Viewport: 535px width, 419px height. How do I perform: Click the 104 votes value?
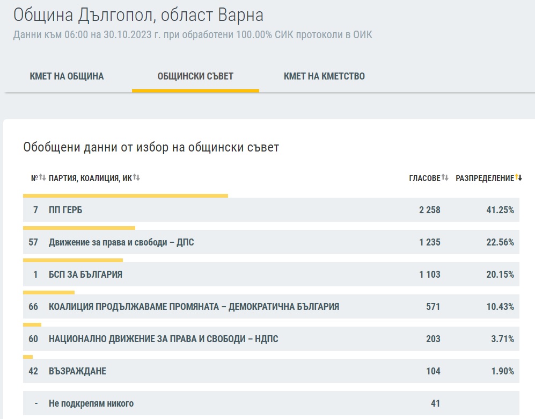coord(434,371)
